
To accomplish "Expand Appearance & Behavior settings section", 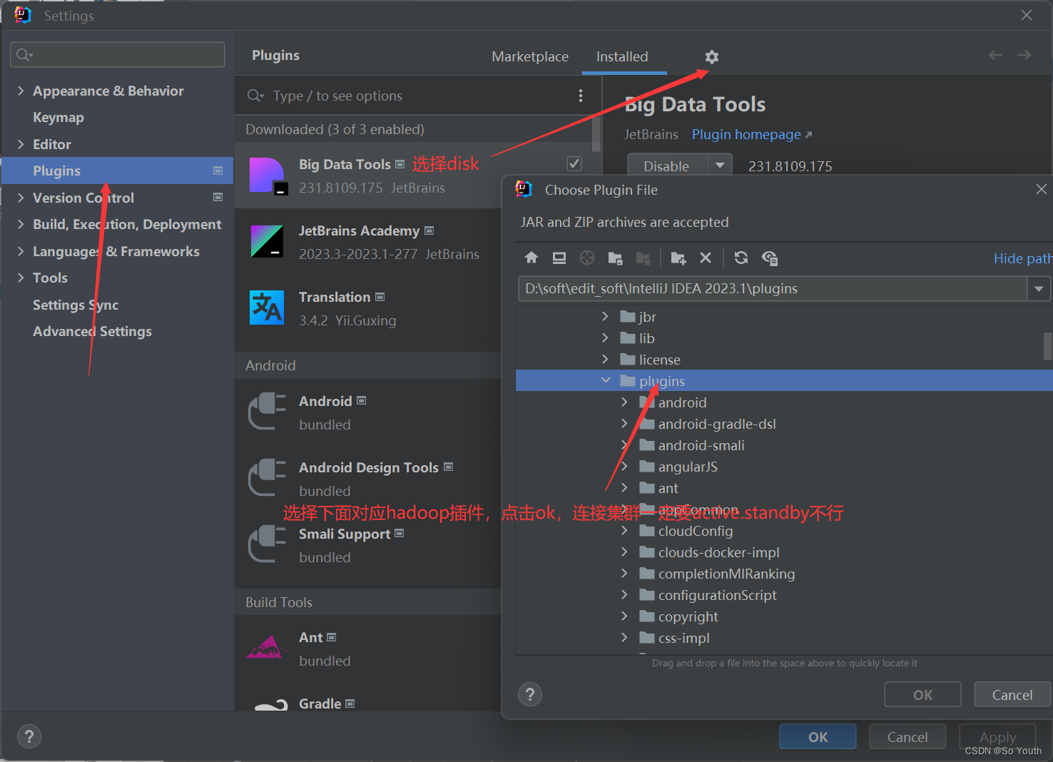I will pyautogui.click(x=21, y=91).
